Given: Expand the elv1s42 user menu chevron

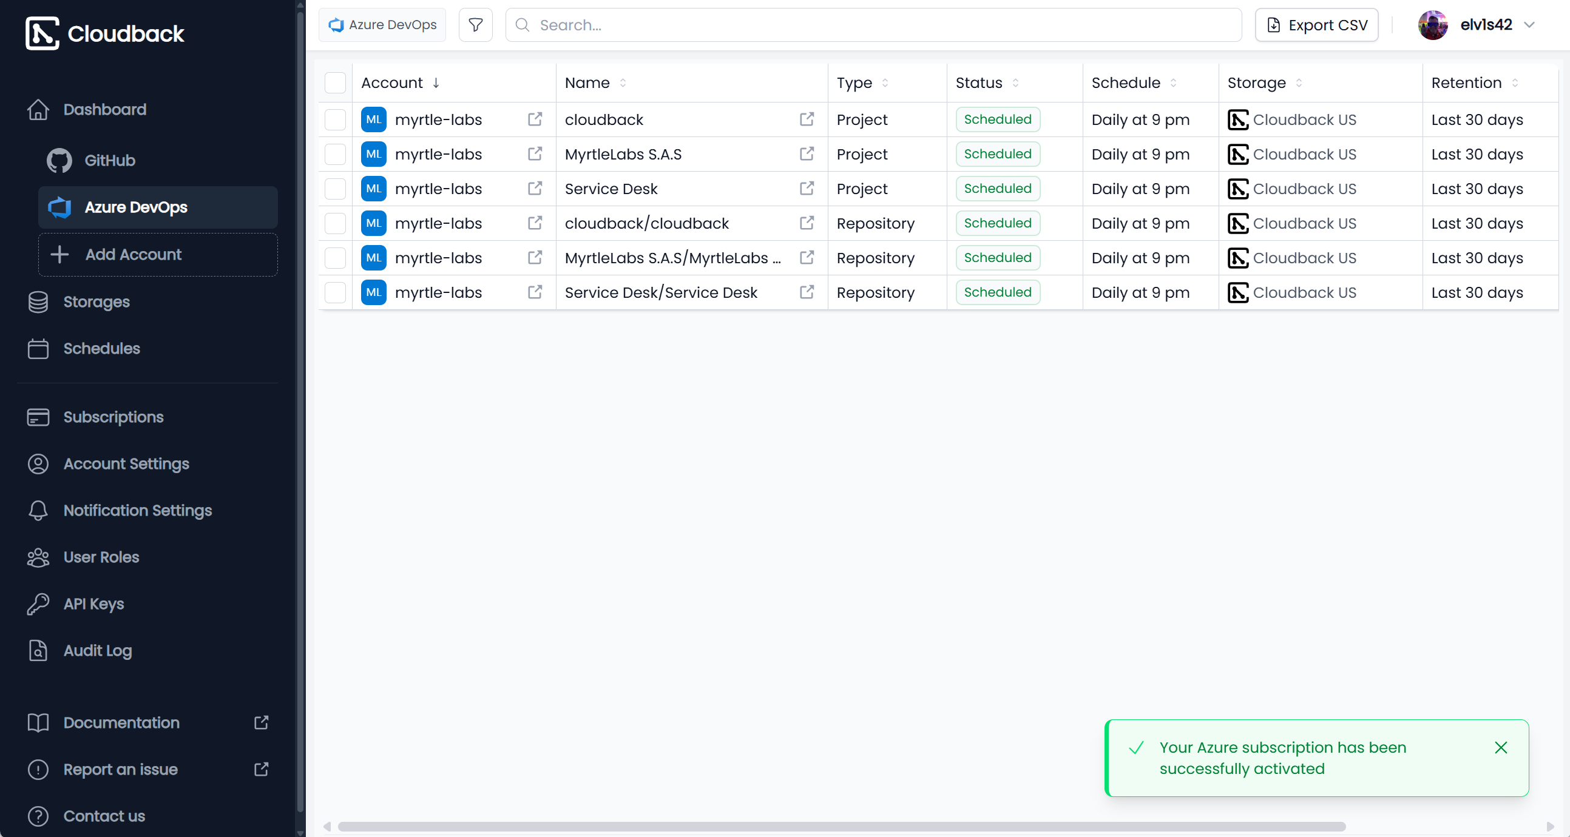Looking at the screenshot, I should [x=1529, y=25].
